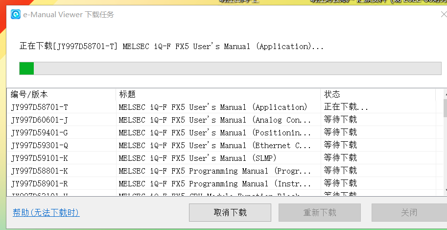Click the 重新下载 button
The height and width of the screenshot is (230, 447).
[320, 213]
